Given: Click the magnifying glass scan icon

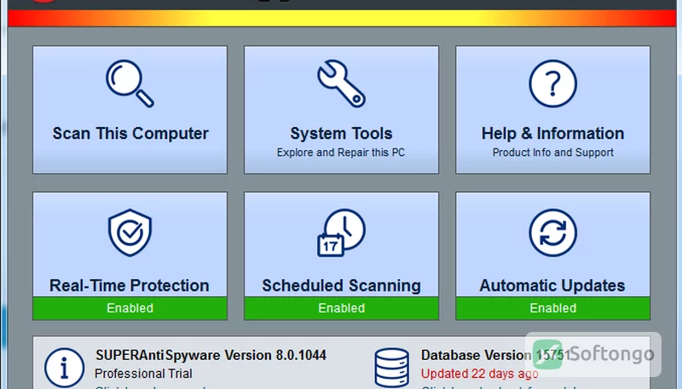Looking at the screenshot, I should (130, 83).
